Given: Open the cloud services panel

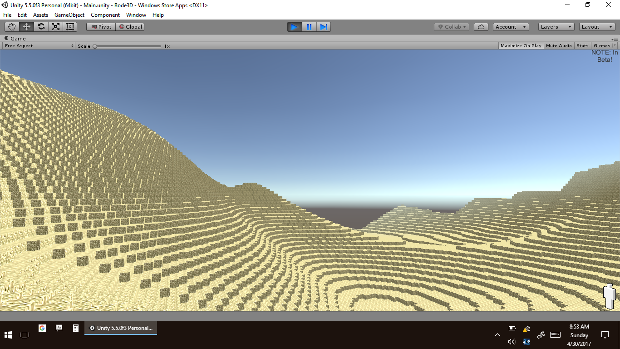Looking at the screenshot, I should [x=481, y=27].
